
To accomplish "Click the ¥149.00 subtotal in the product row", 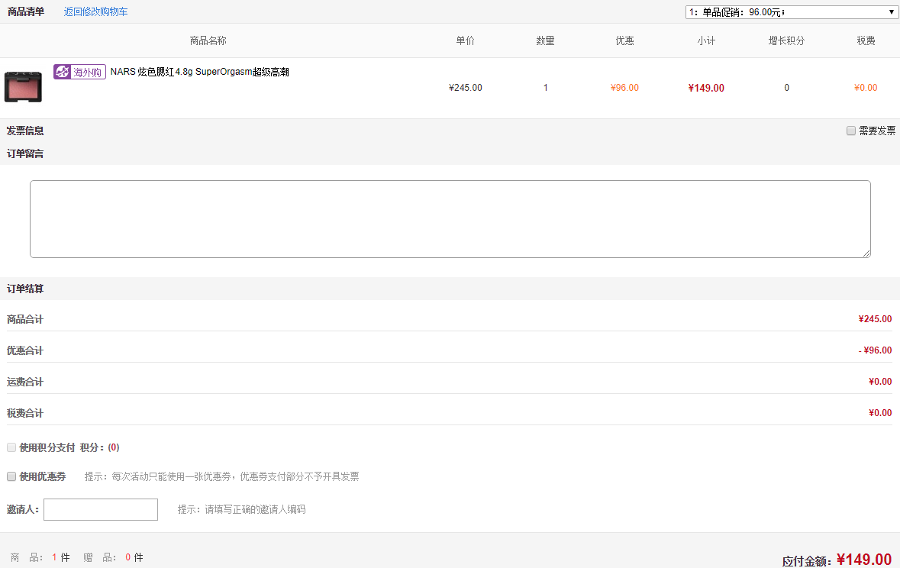I will (706, 88).
